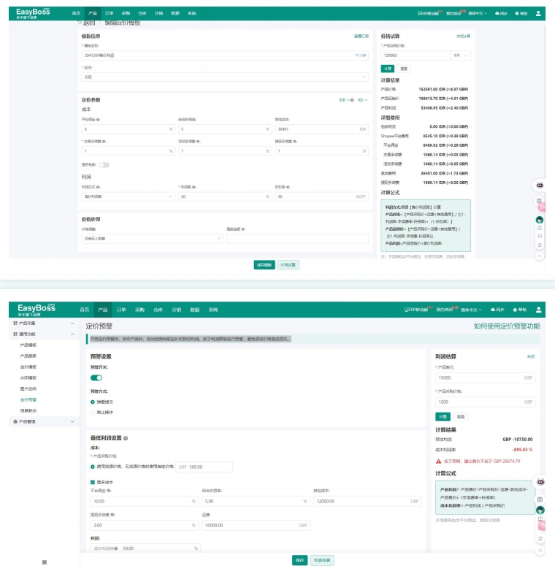Image resolution: width=555 pixels, height=571 pixels.
Task: Click the info icon beside 交易手续费
Action: (104, 142)
